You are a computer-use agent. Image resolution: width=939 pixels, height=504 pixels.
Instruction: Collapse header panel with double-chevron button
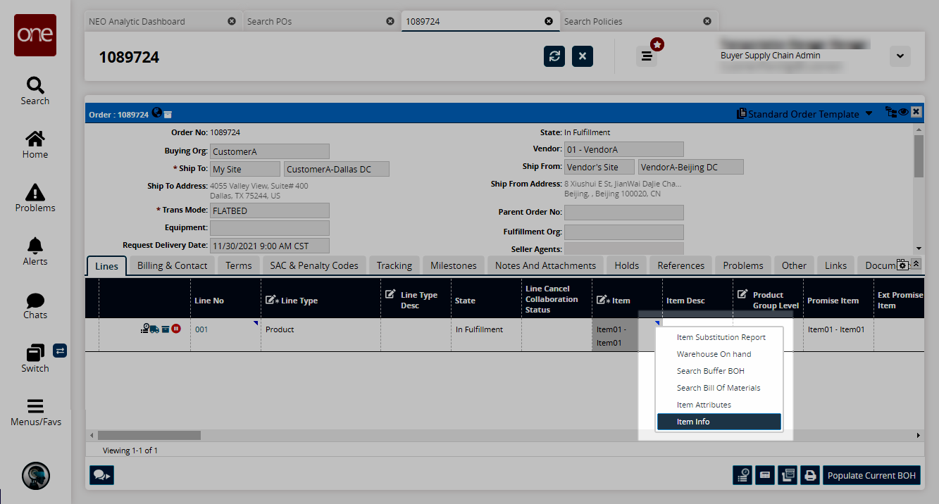[916, 264]
